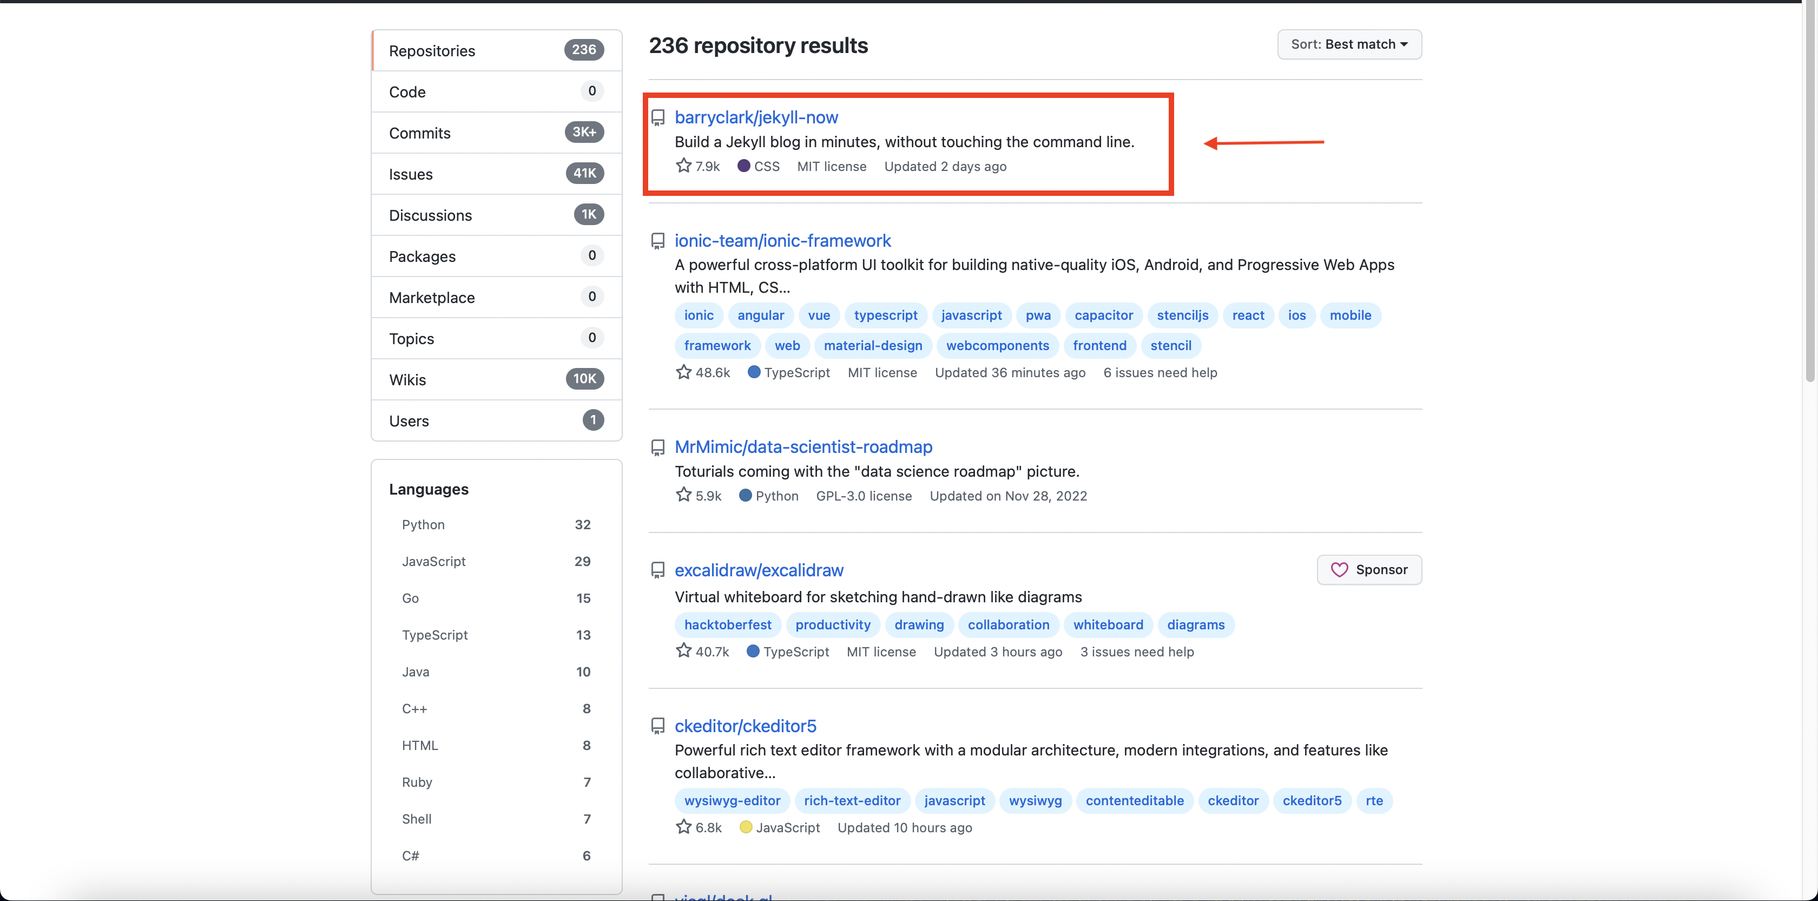Click the yellow JavaScript language color dot

tap(745, 827)
